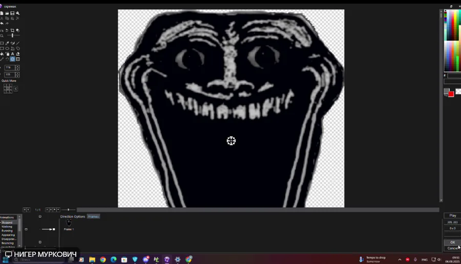Screen dimensions: 461x264
Task: Click the Export image disk icon
Action: point(12,13)
